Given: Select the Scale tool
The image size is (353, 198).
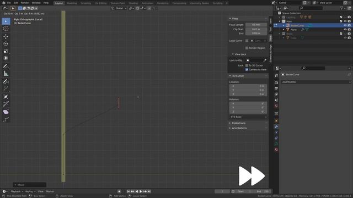Looking at the screenshot, I should [6, 51].
